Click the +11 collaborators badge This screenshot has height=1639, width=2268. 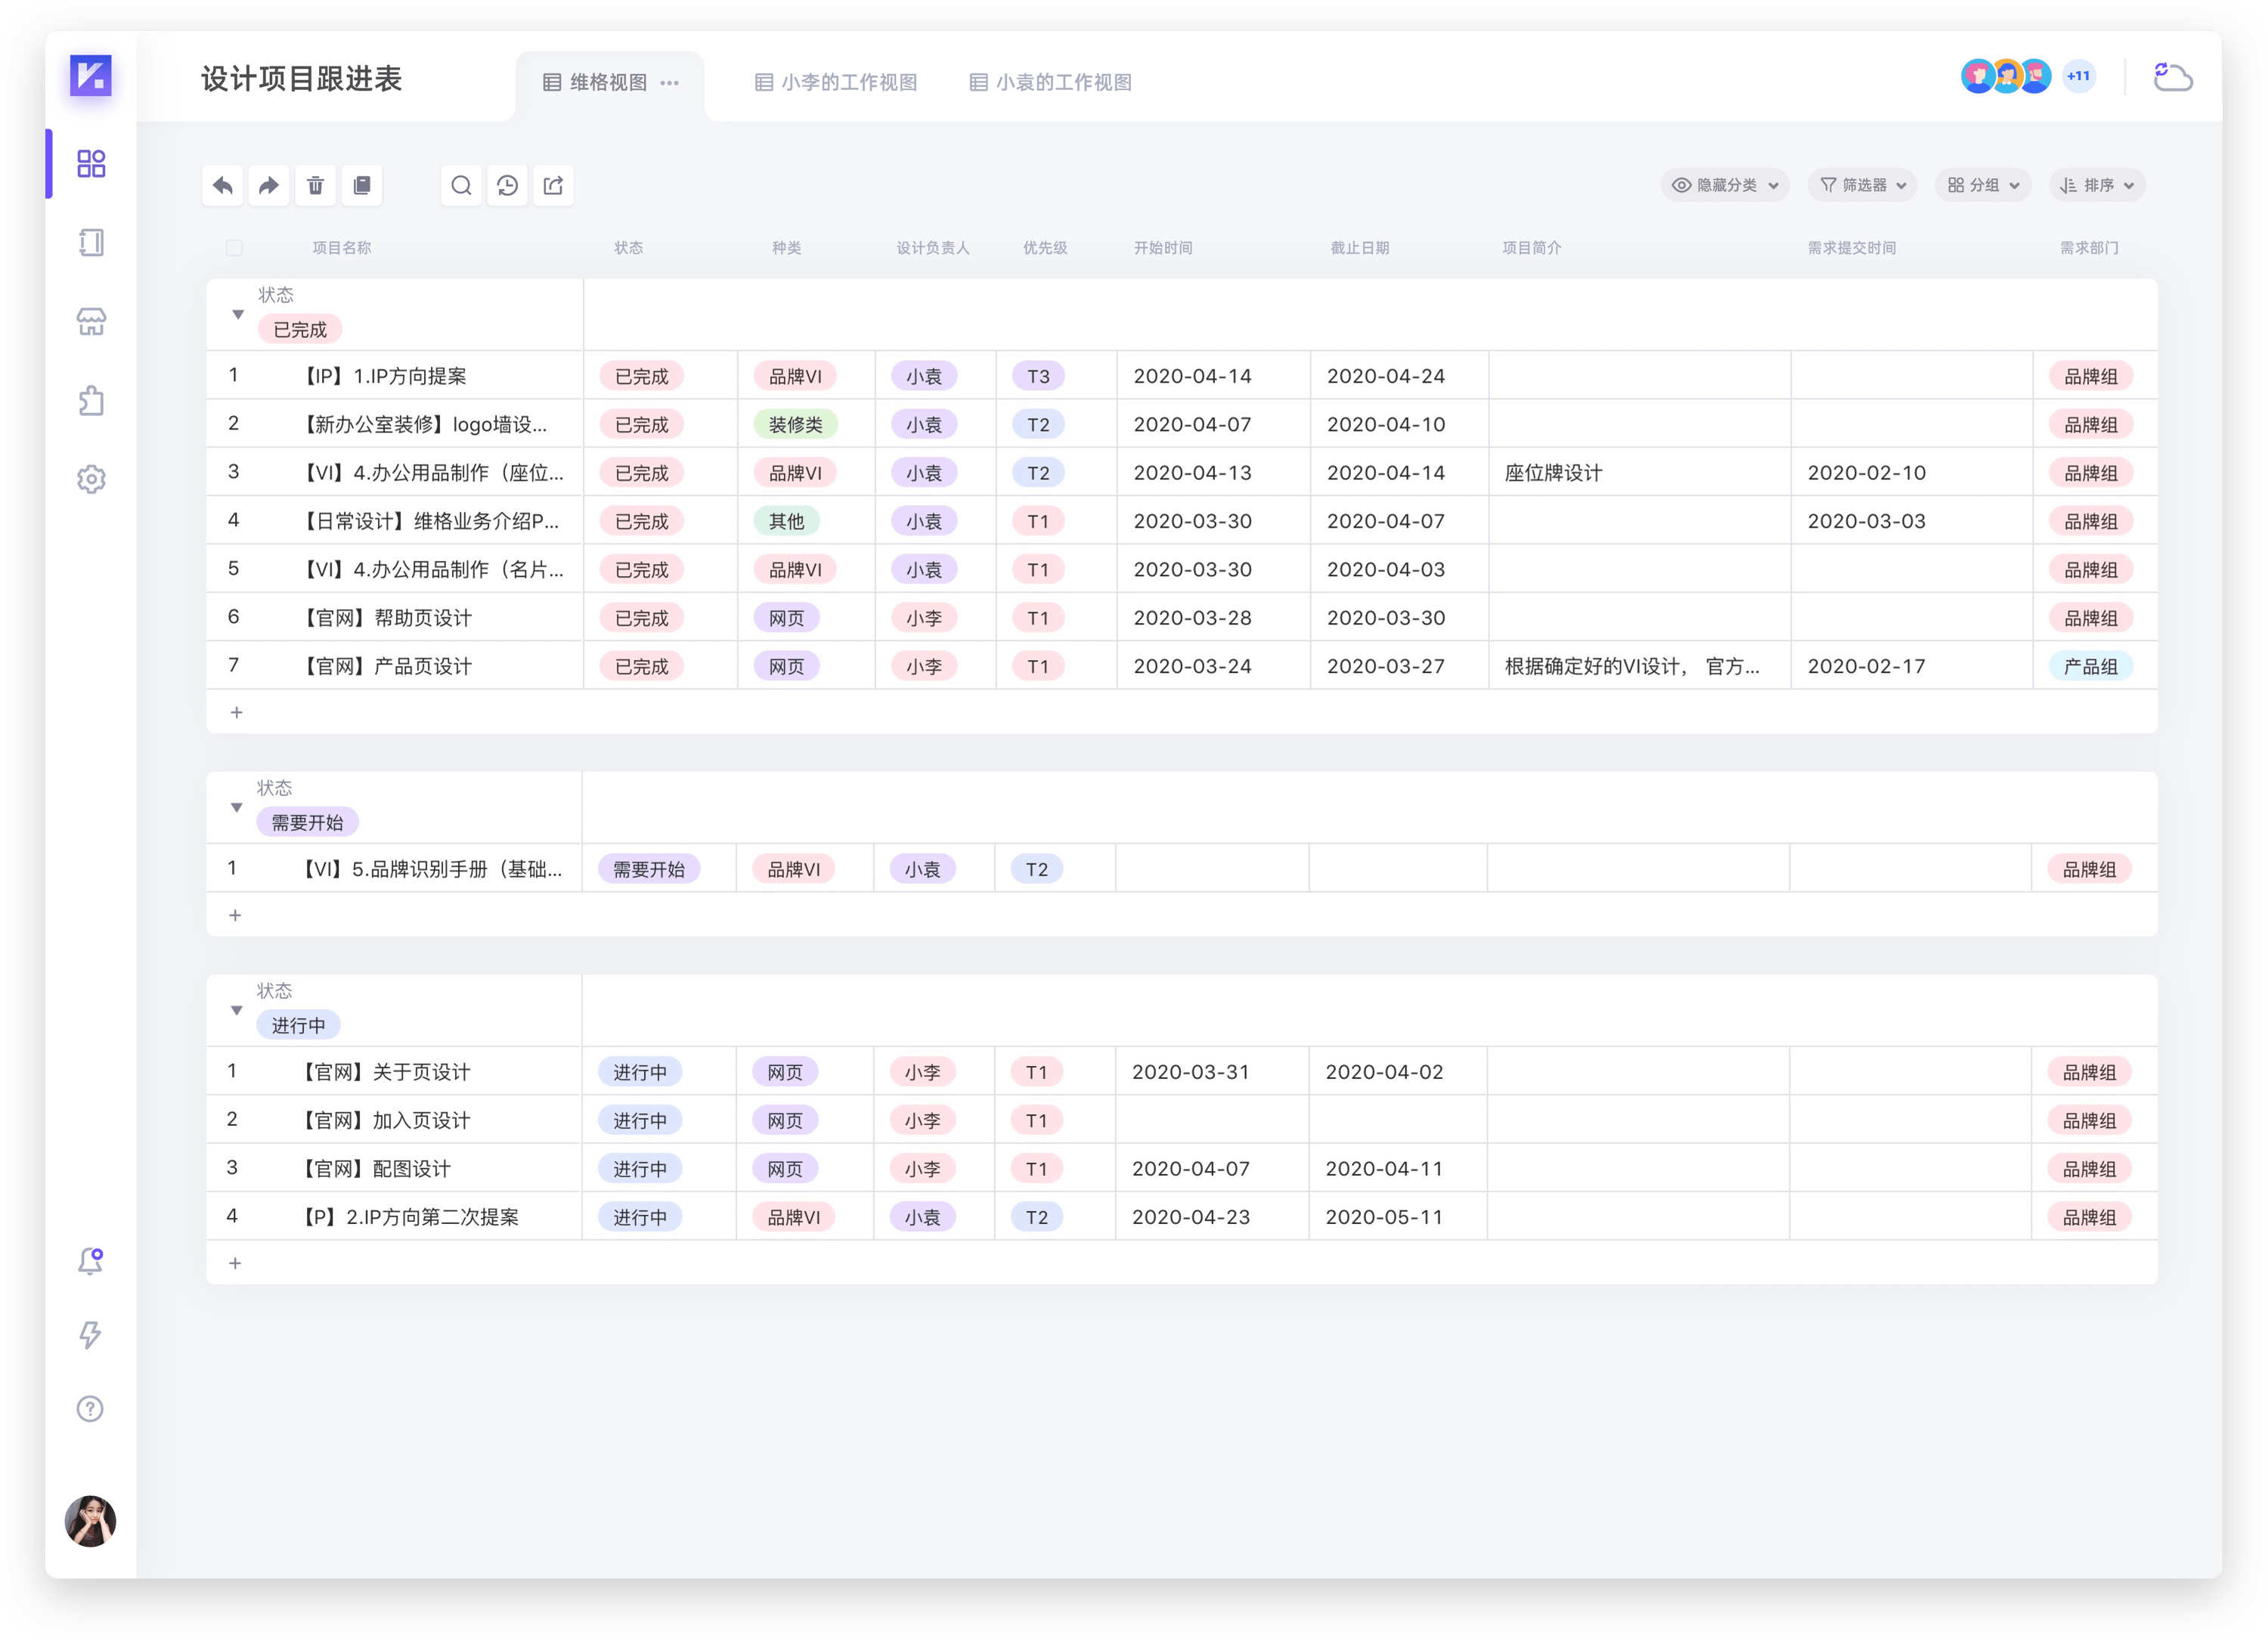coord(2078,76)
